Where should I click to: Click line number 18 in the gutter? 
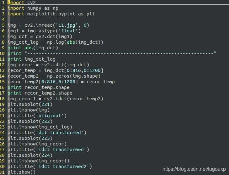(x=2, y=99)
